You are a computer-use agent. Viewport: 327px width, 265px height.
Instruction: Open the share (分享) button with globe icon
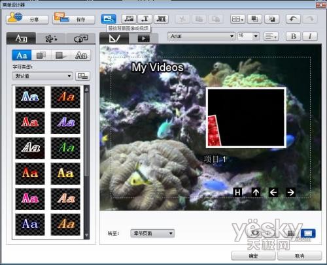[x=27, y=19]
